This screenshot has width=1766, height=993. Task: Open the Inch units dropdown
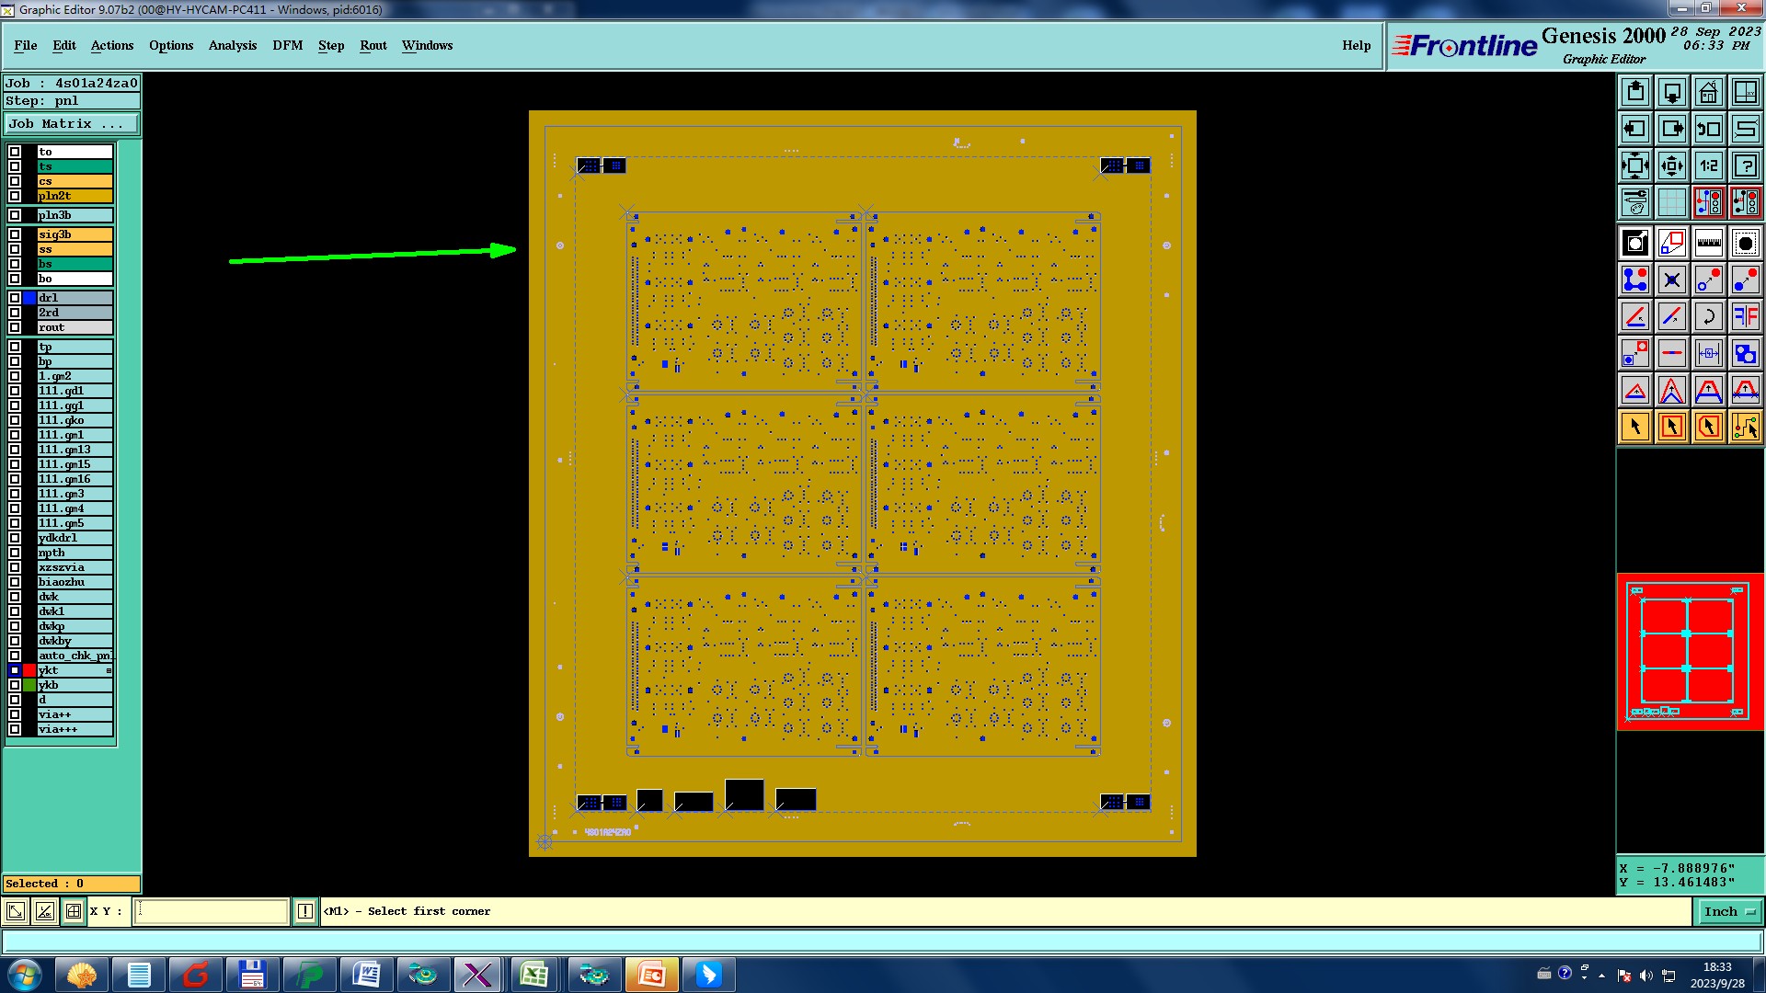pos(1729,911)
